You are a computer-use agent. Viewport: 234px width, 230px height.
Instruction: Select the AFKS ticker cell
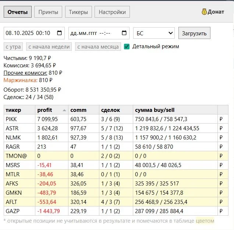[19, 183]
